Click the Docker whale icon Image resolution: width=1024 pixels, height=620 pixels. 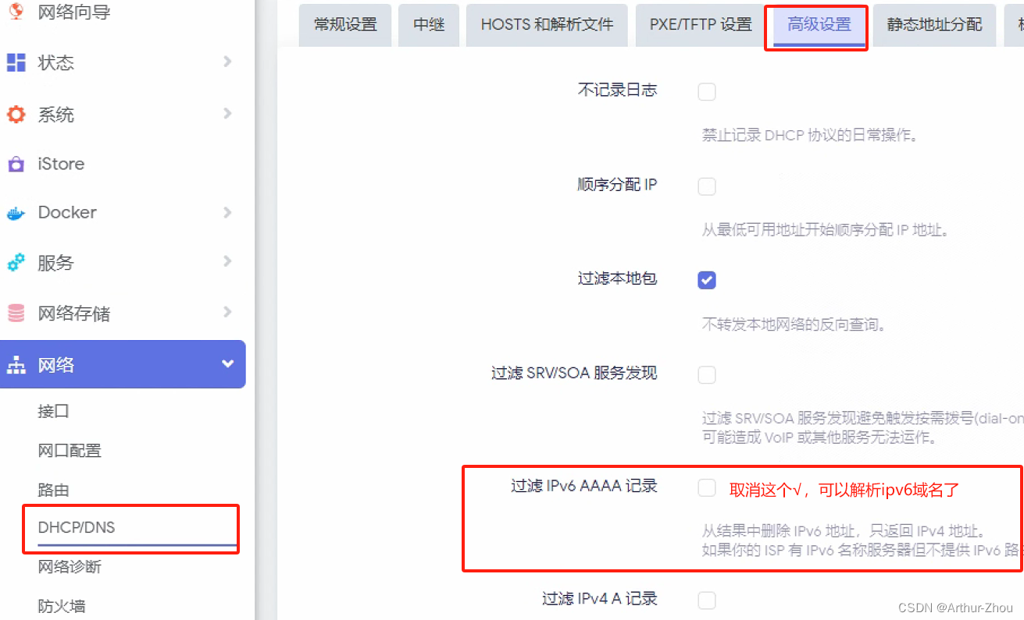click(16, 213)
